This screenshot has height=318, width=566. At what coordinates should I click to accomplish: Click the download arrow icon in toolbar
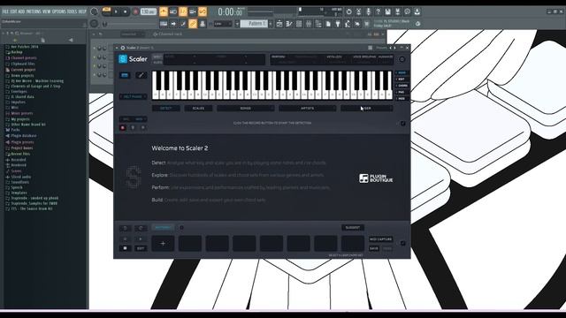pyautogui.click(x=417, y=11)
